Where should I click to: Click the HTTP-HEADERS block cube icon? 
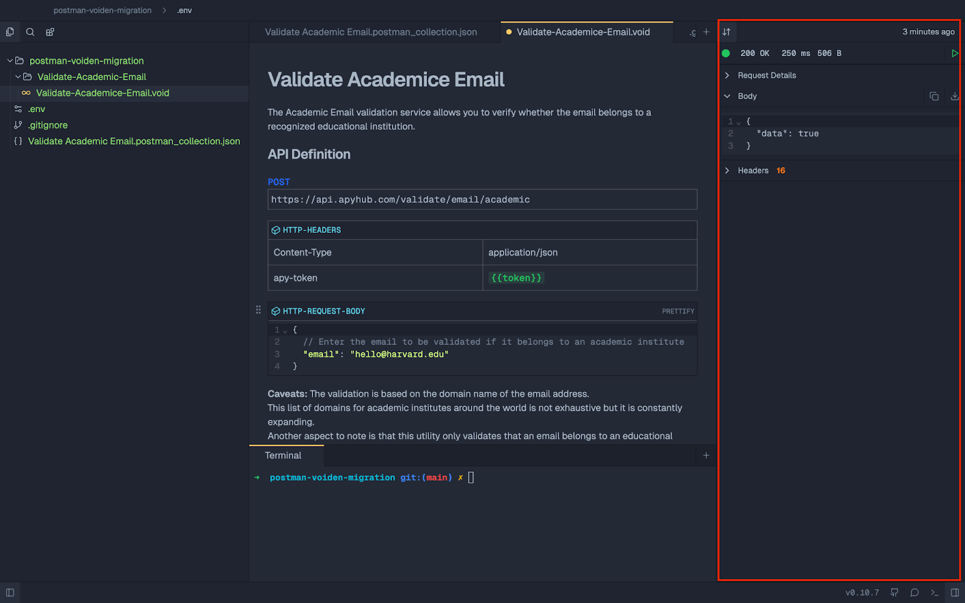pyautogui.click(x=276, y=230)
